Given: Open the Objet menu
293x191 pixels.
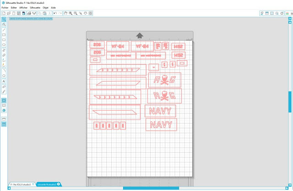Looking at the screenshot, I should coord(46,8).
